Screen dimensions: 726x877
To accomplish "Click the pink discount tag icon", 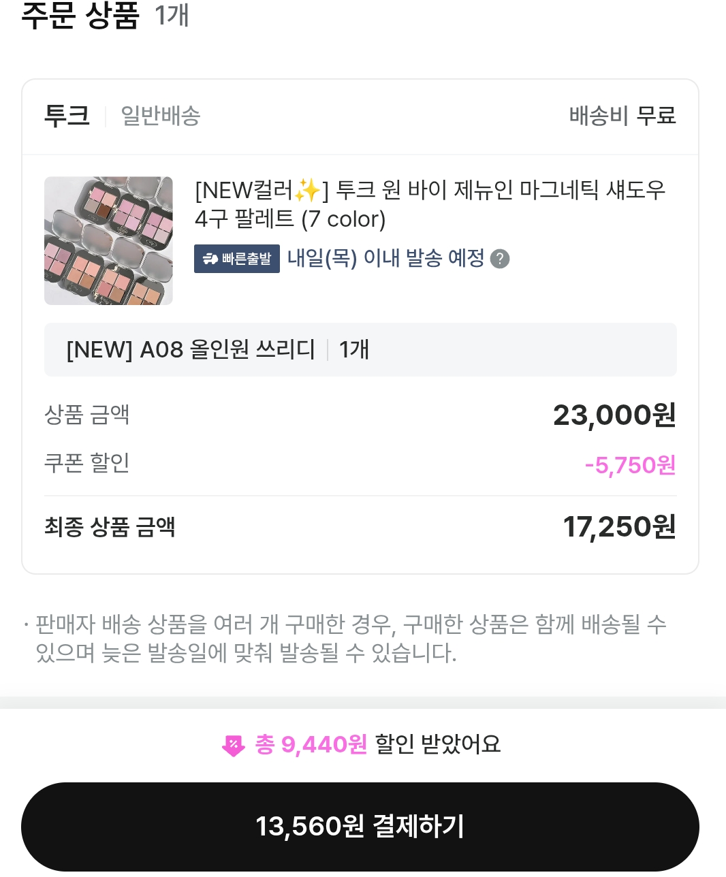I will pyautogui.click(x=233, y=746).
